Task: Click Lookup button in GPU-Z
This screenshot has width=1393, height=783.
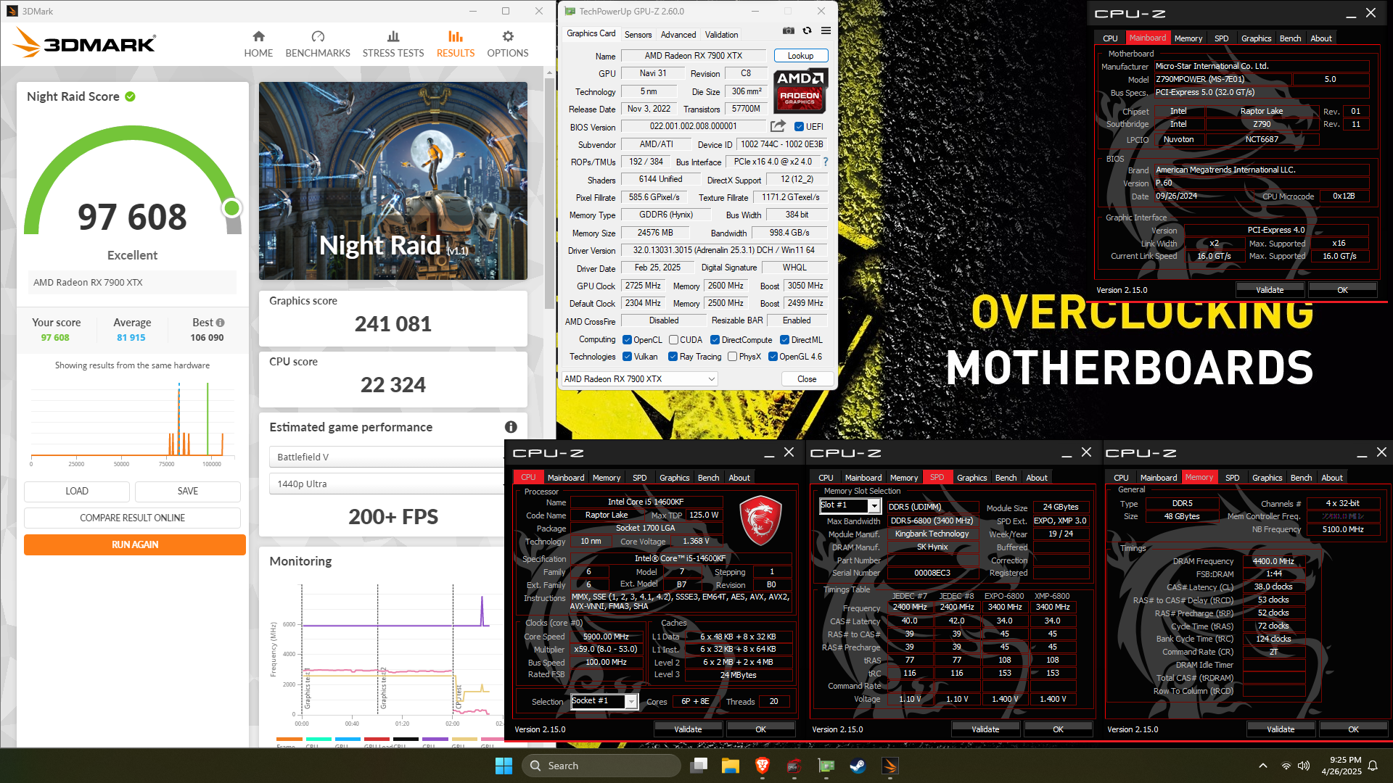Action: [800, 56]
